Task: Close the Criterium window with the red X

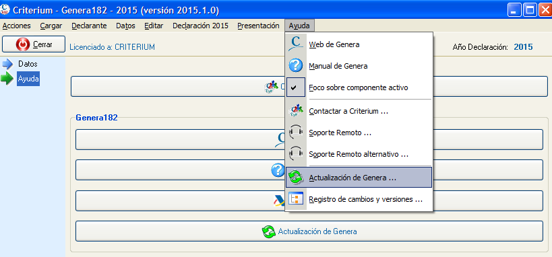Action: click(545, 10)
